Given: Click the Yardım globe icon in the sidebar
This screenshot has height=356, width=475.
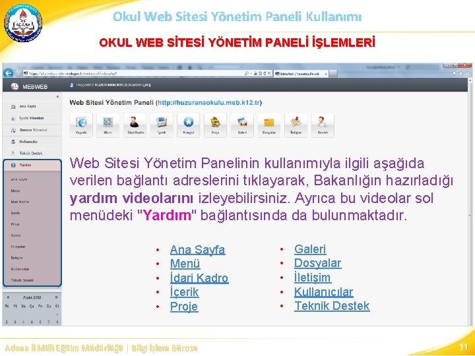Looking at the screenshot, I should point(13,165).
